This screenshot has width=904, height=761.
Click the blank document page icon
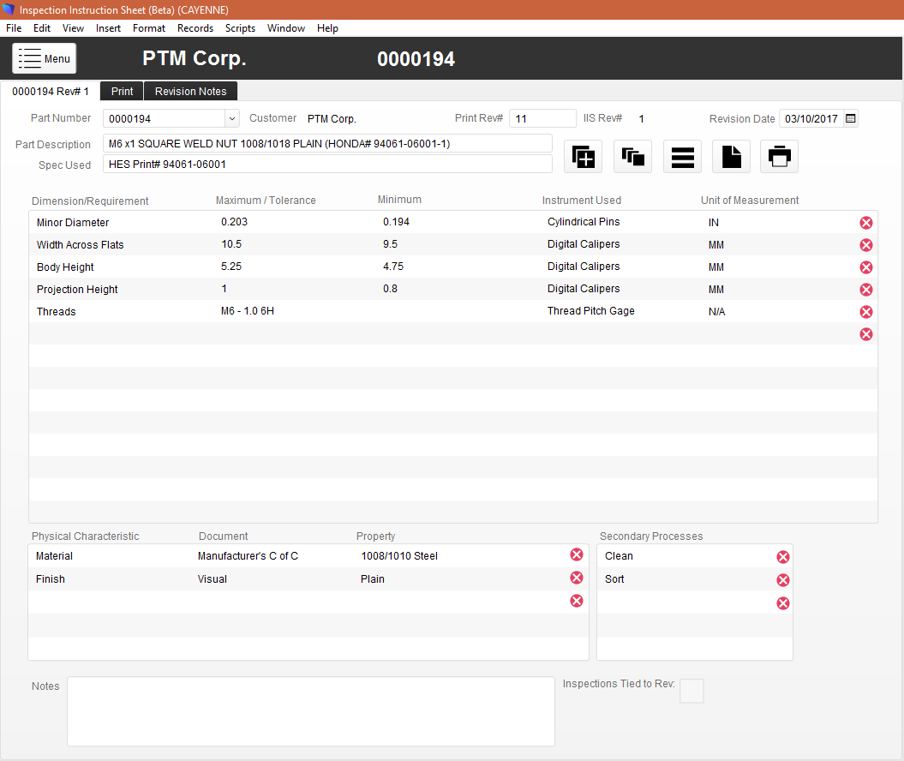pos(731,156)
